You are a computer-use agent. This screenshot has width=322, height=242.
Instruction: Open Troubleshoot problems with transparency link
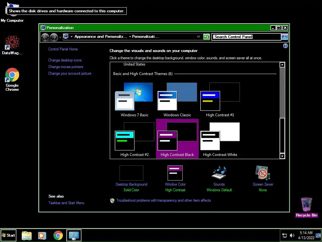(164, 200)
